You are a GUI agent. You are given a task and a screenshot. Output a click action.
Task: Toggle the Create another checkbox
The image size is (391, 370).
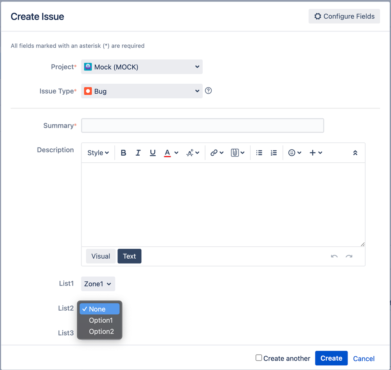[x=259, y=358]
